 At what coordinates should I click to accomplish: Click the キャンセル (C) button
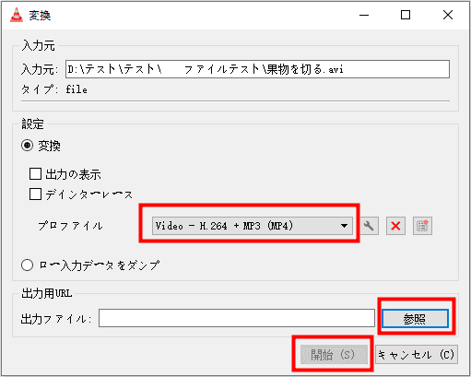pyautogui.click(x=417, y=355)
